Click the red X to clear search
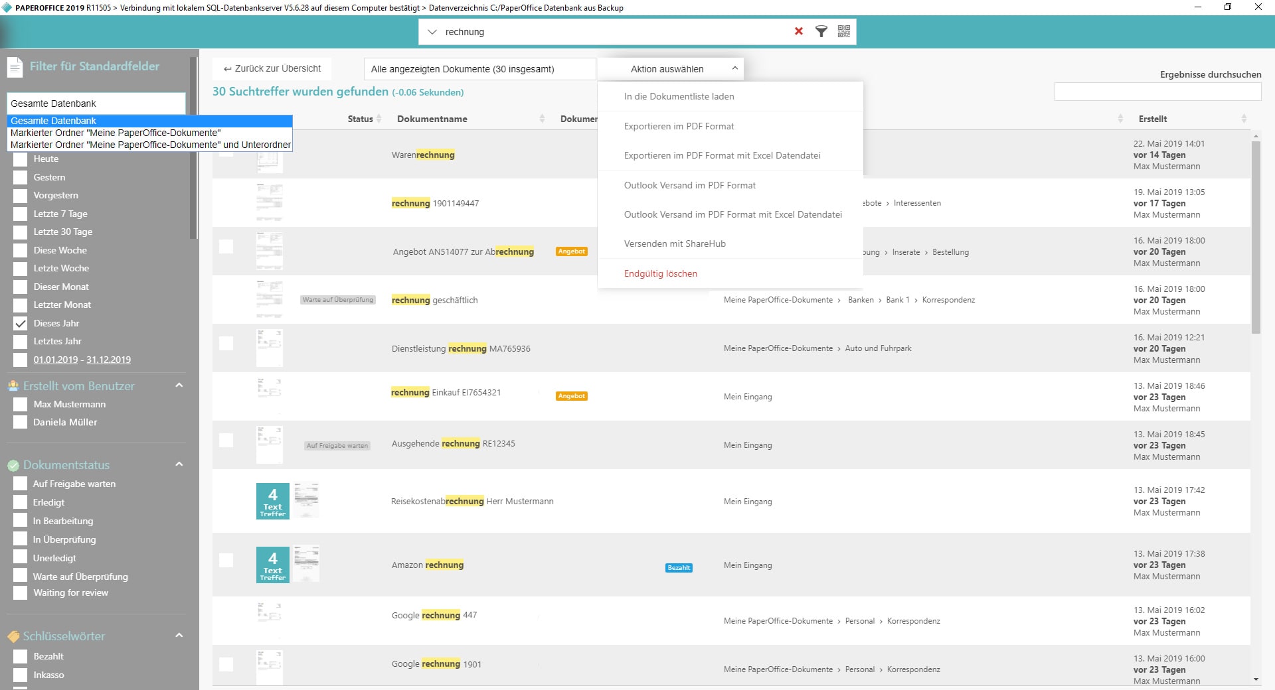 pyautogui.click(x=799, y=31)
